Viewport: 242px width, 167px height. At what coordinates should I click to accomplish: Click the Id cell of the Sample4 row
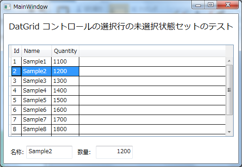click(16, 91)
